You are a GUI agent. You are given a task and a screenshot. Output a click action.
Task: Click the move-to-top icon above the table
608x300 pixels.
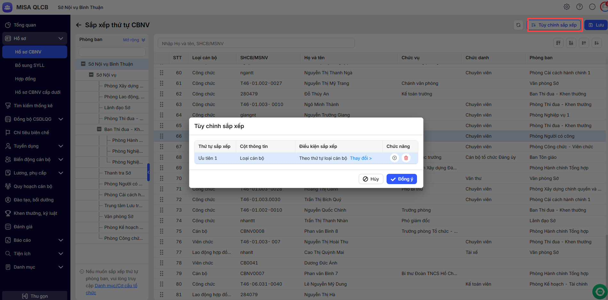coord(558,43)
